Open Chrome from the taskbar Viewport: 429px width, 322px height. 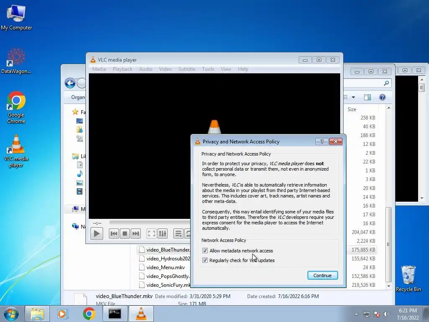click(x=89, y=314)
